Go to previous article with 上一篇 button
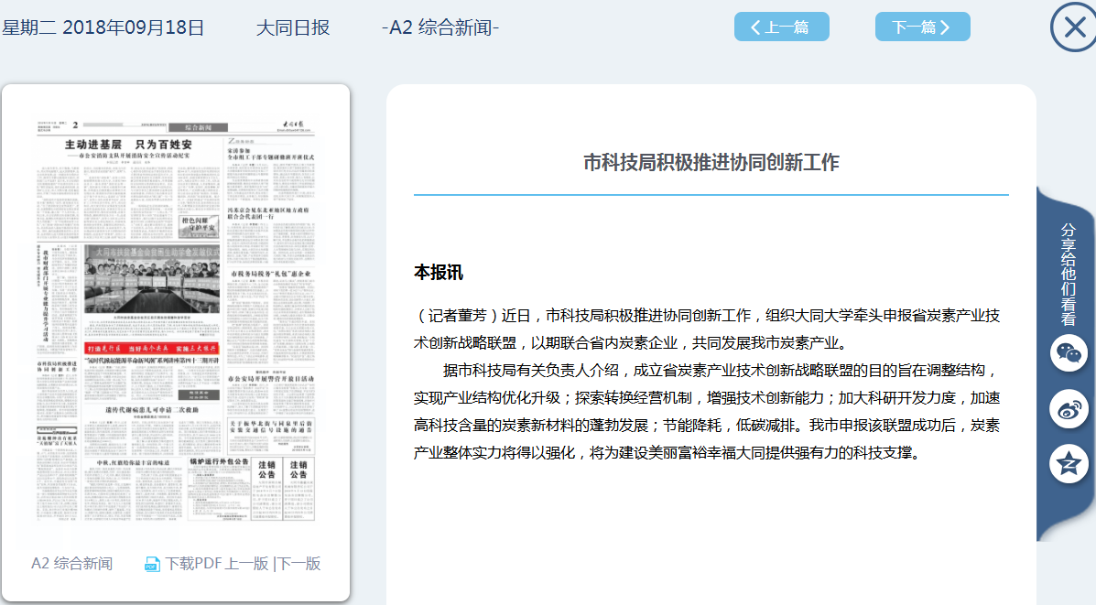Image resolution: width=1096 pixels, height=605 pixels. pyautogui.click(x=781, y=27)
